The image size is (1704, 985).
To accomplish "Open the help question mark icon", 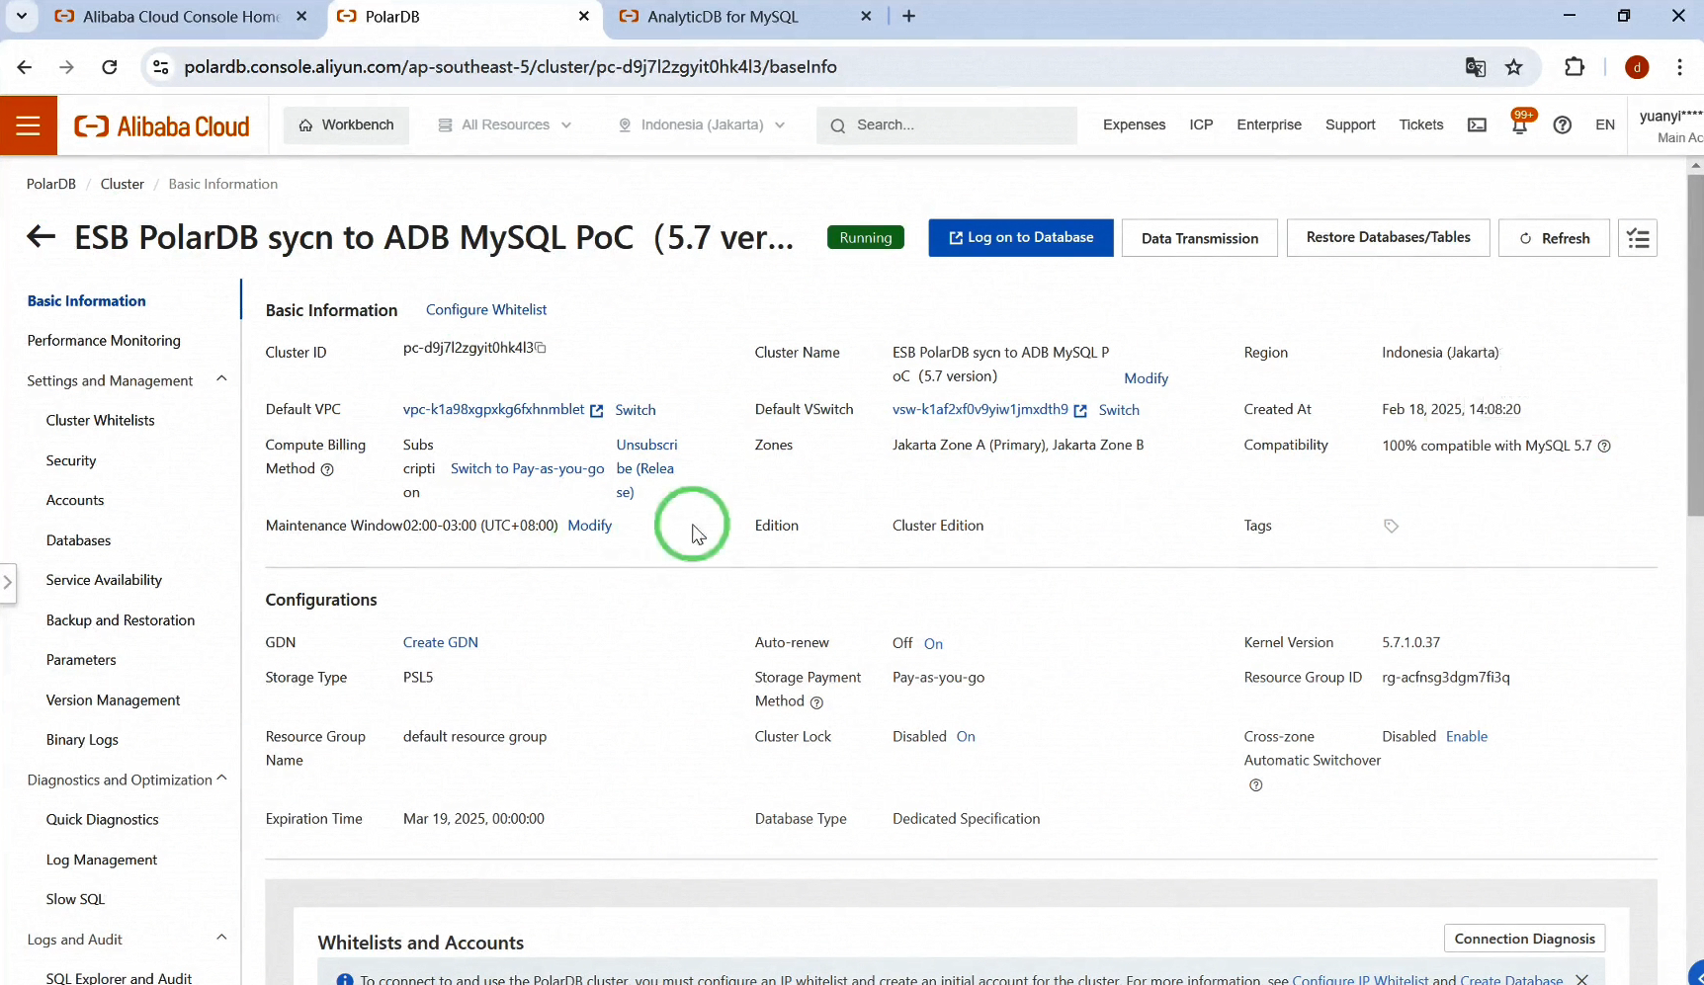I will click(x=1563, y=124).
